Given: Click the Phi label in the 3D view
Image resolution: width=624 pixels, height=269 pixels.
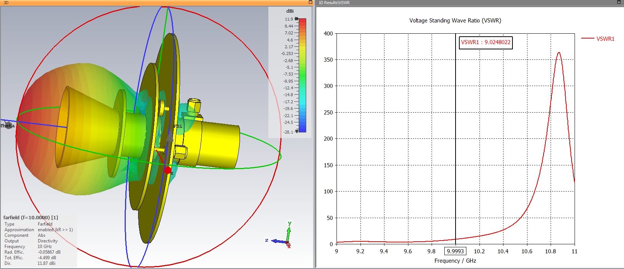Looking at the screenshot, I should (178, 126).
